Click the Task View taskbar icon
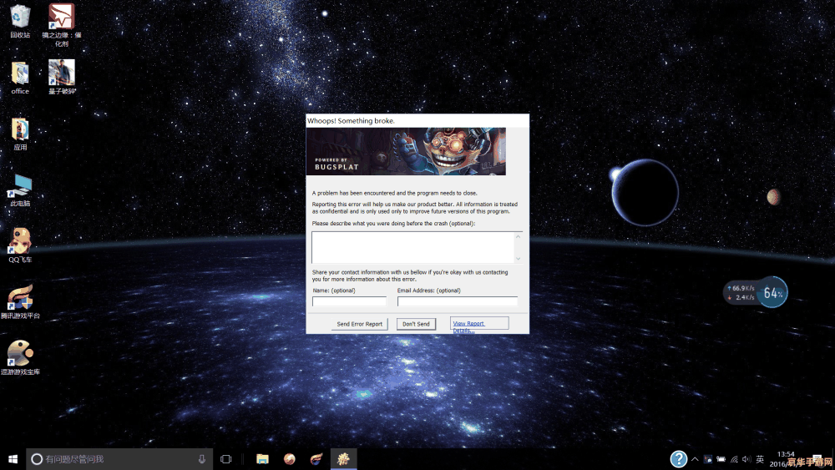835x470 pixels. pos(225,459)
